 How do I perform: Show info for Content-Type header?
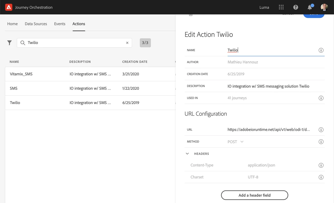(321, 165)
